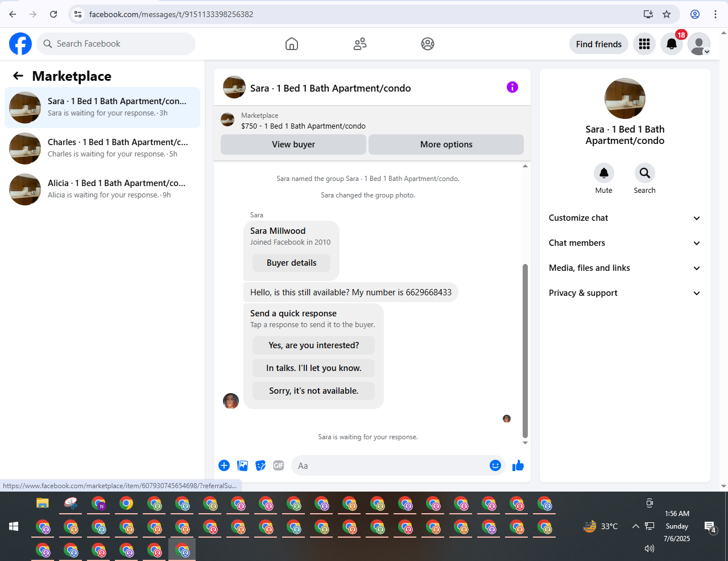View site information icon in address bar
This screenshot has height=561, width=728.
78,14
